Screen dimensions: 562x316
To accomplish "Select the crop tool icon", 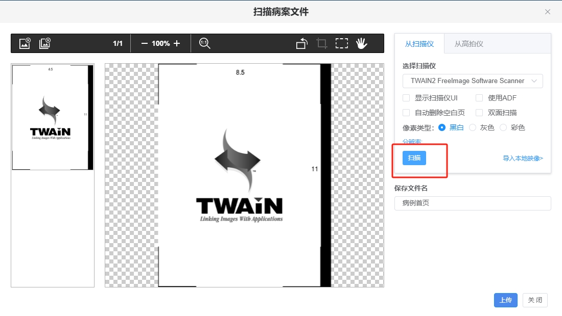I will point(321,43).
